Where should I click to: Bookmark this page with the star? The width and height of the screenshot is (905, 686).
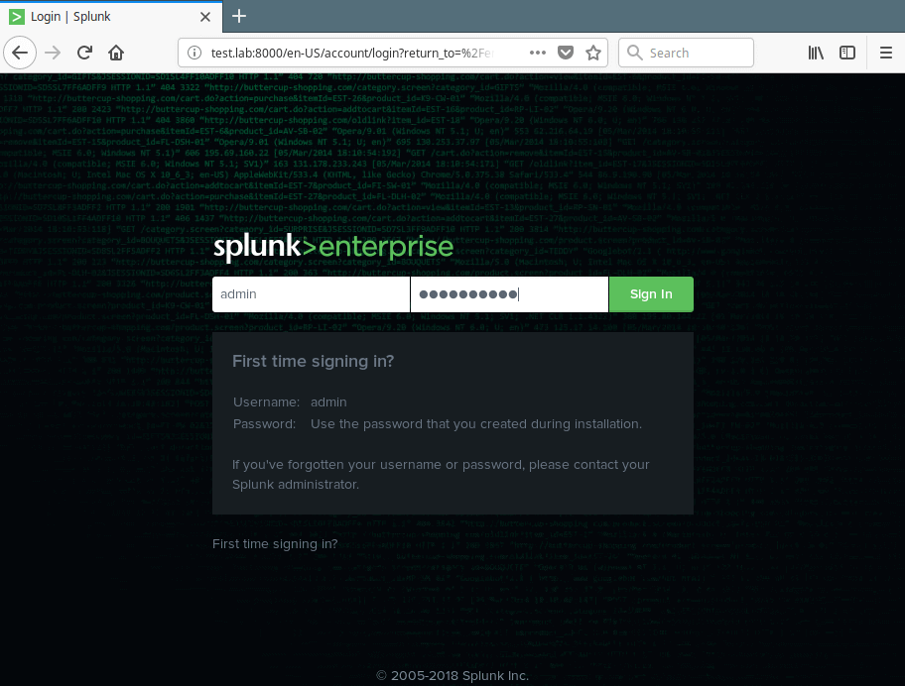click(x=592, y=53)
